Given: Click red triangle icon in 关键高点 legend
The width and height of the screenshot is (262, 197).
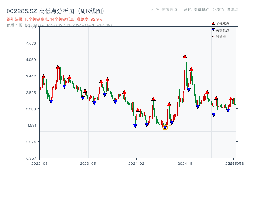Looking at the screenshot, I should pyautogui.click(x=213, y=23).
